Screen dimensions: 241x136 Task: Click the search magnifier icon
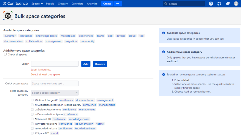[x=166, y=4]
